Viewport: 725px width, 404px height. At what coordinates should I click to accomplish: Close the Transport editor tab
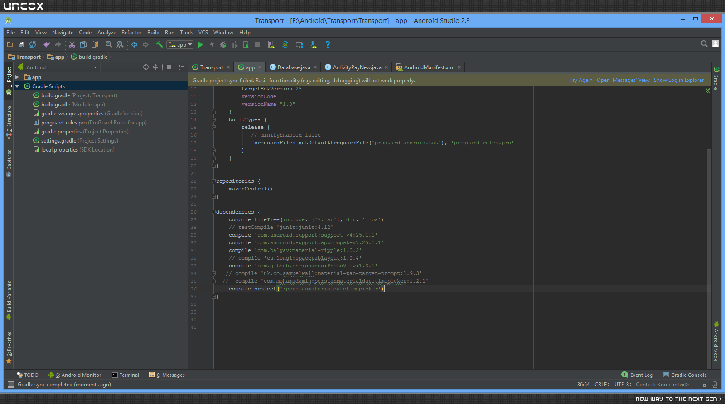(228, 67)
